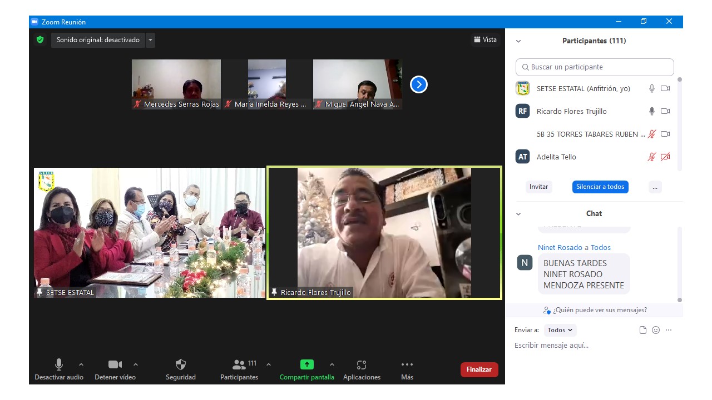
Task: Click the RF avatar of Ricardo Flores
Action: (522, 111)
